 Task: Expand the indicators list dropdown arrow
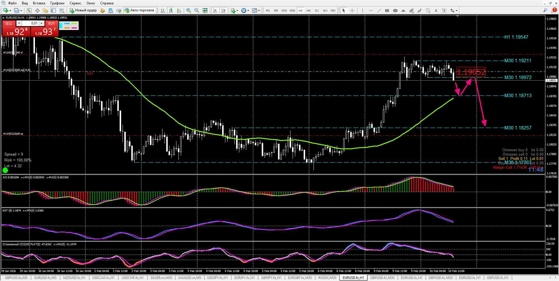tap(238, 11)
